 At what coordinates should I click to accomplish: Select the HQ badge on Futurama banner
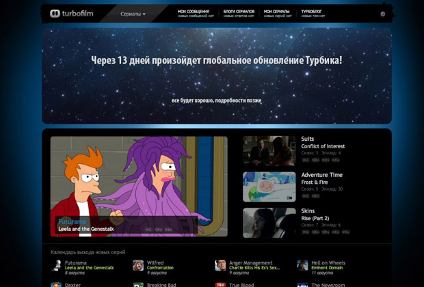point(148,230)
